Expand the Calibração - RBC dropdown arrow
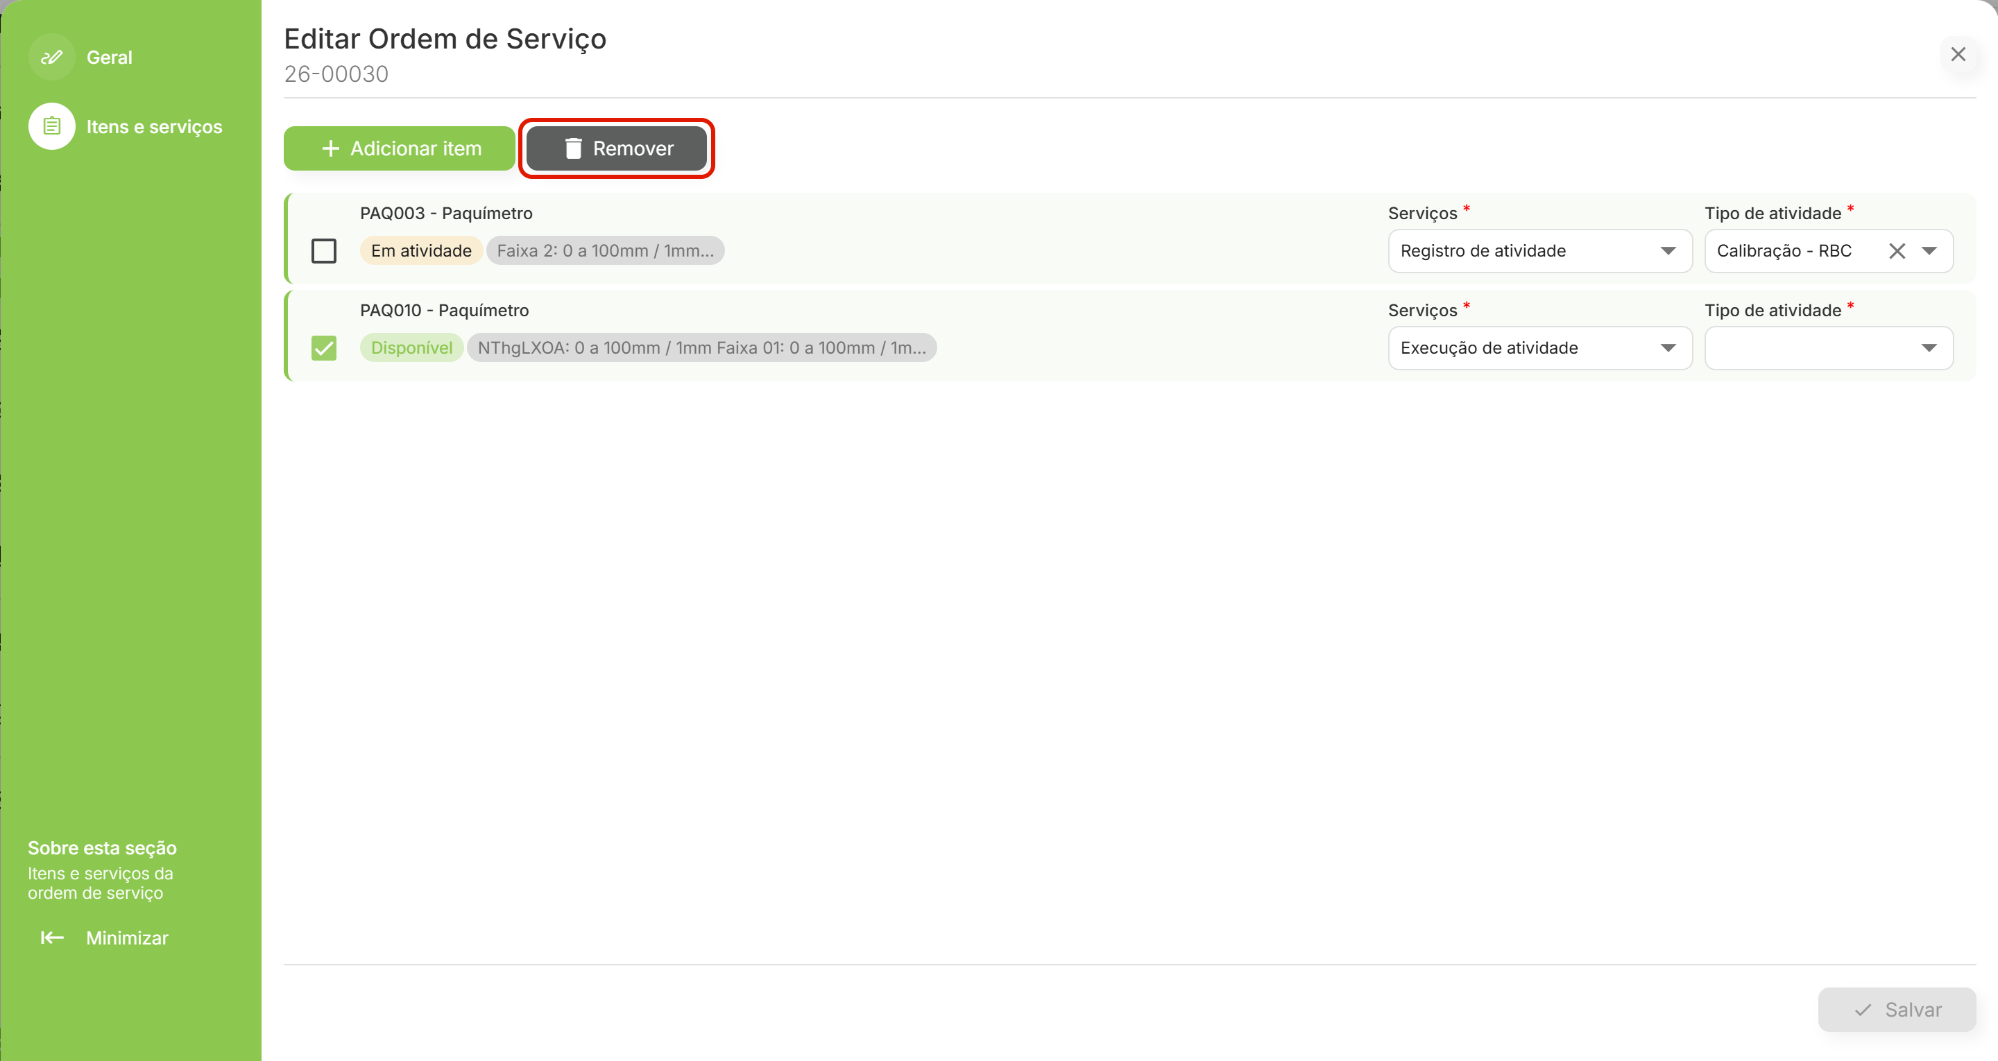Viewport: 1998px width, 1061px height. coord(1929,251)
